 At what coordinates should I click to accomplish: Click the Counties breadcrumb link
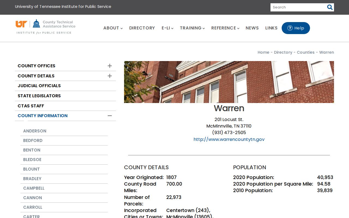tap(306, 52)
